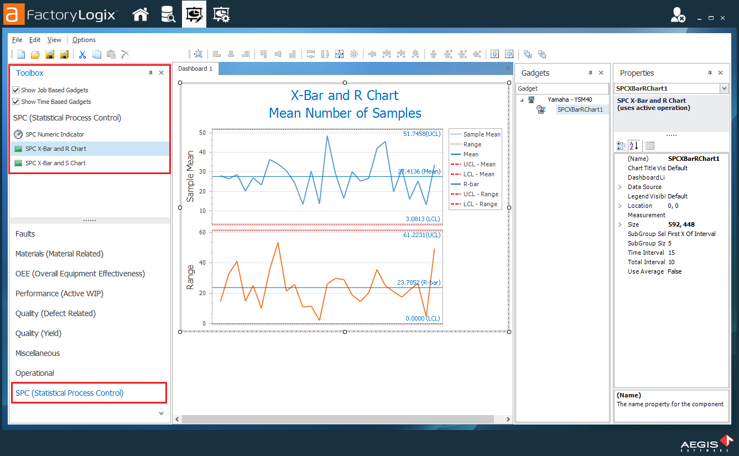Disable Show Time Based Gadgets
Viewport: 739px width, 456px height.
coord(15,101)
